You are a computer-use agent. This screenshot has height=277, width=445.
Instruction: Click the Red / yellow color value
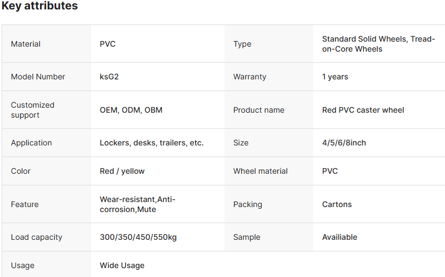point(122,171)
